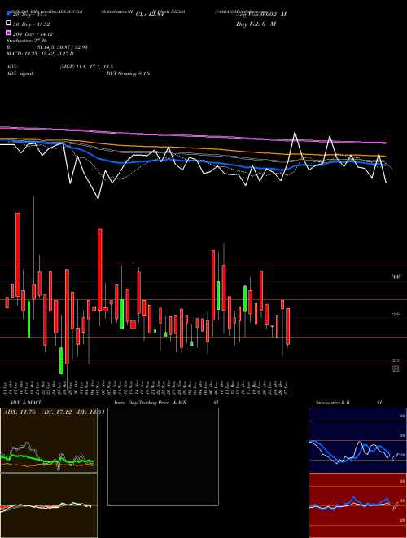Click the 'ADX: 11.76 +DY: 17.12 -DY: 13.51' readout
Image resolution: width=407 pixels, height=538 pixels.
tap(54, 412)
